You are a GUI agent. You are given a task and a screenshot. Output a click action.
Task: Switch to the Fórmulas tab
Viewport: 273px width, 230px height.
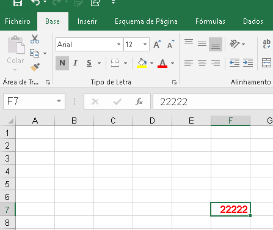tap(210, 21)
